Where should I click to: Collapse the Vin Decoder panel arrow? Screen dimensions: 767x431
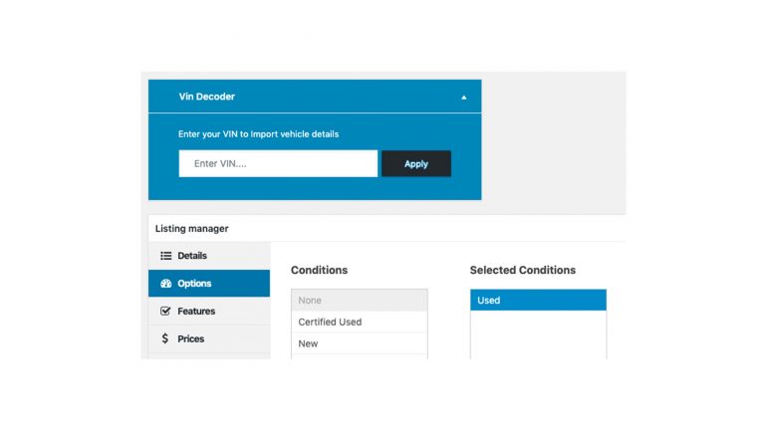point(464,98)
